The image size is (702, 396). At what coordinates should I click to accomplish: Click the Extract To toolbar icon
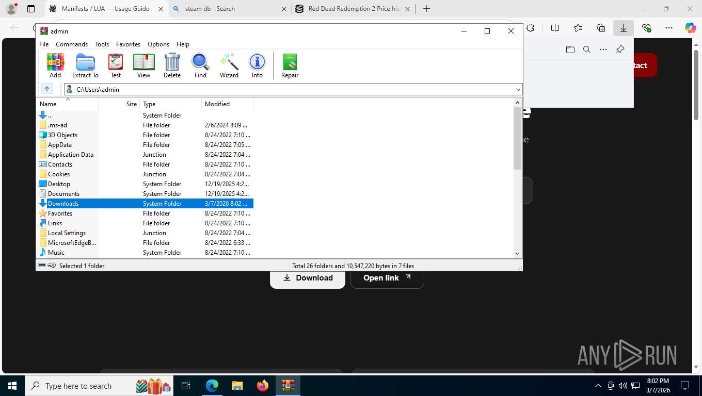click(85, 65)
